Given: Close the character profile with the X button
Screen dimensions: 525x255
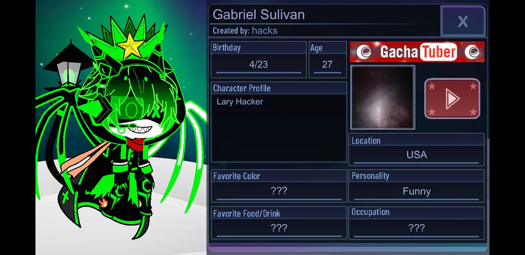Looking at the screenshot, I should pos(463,21).
